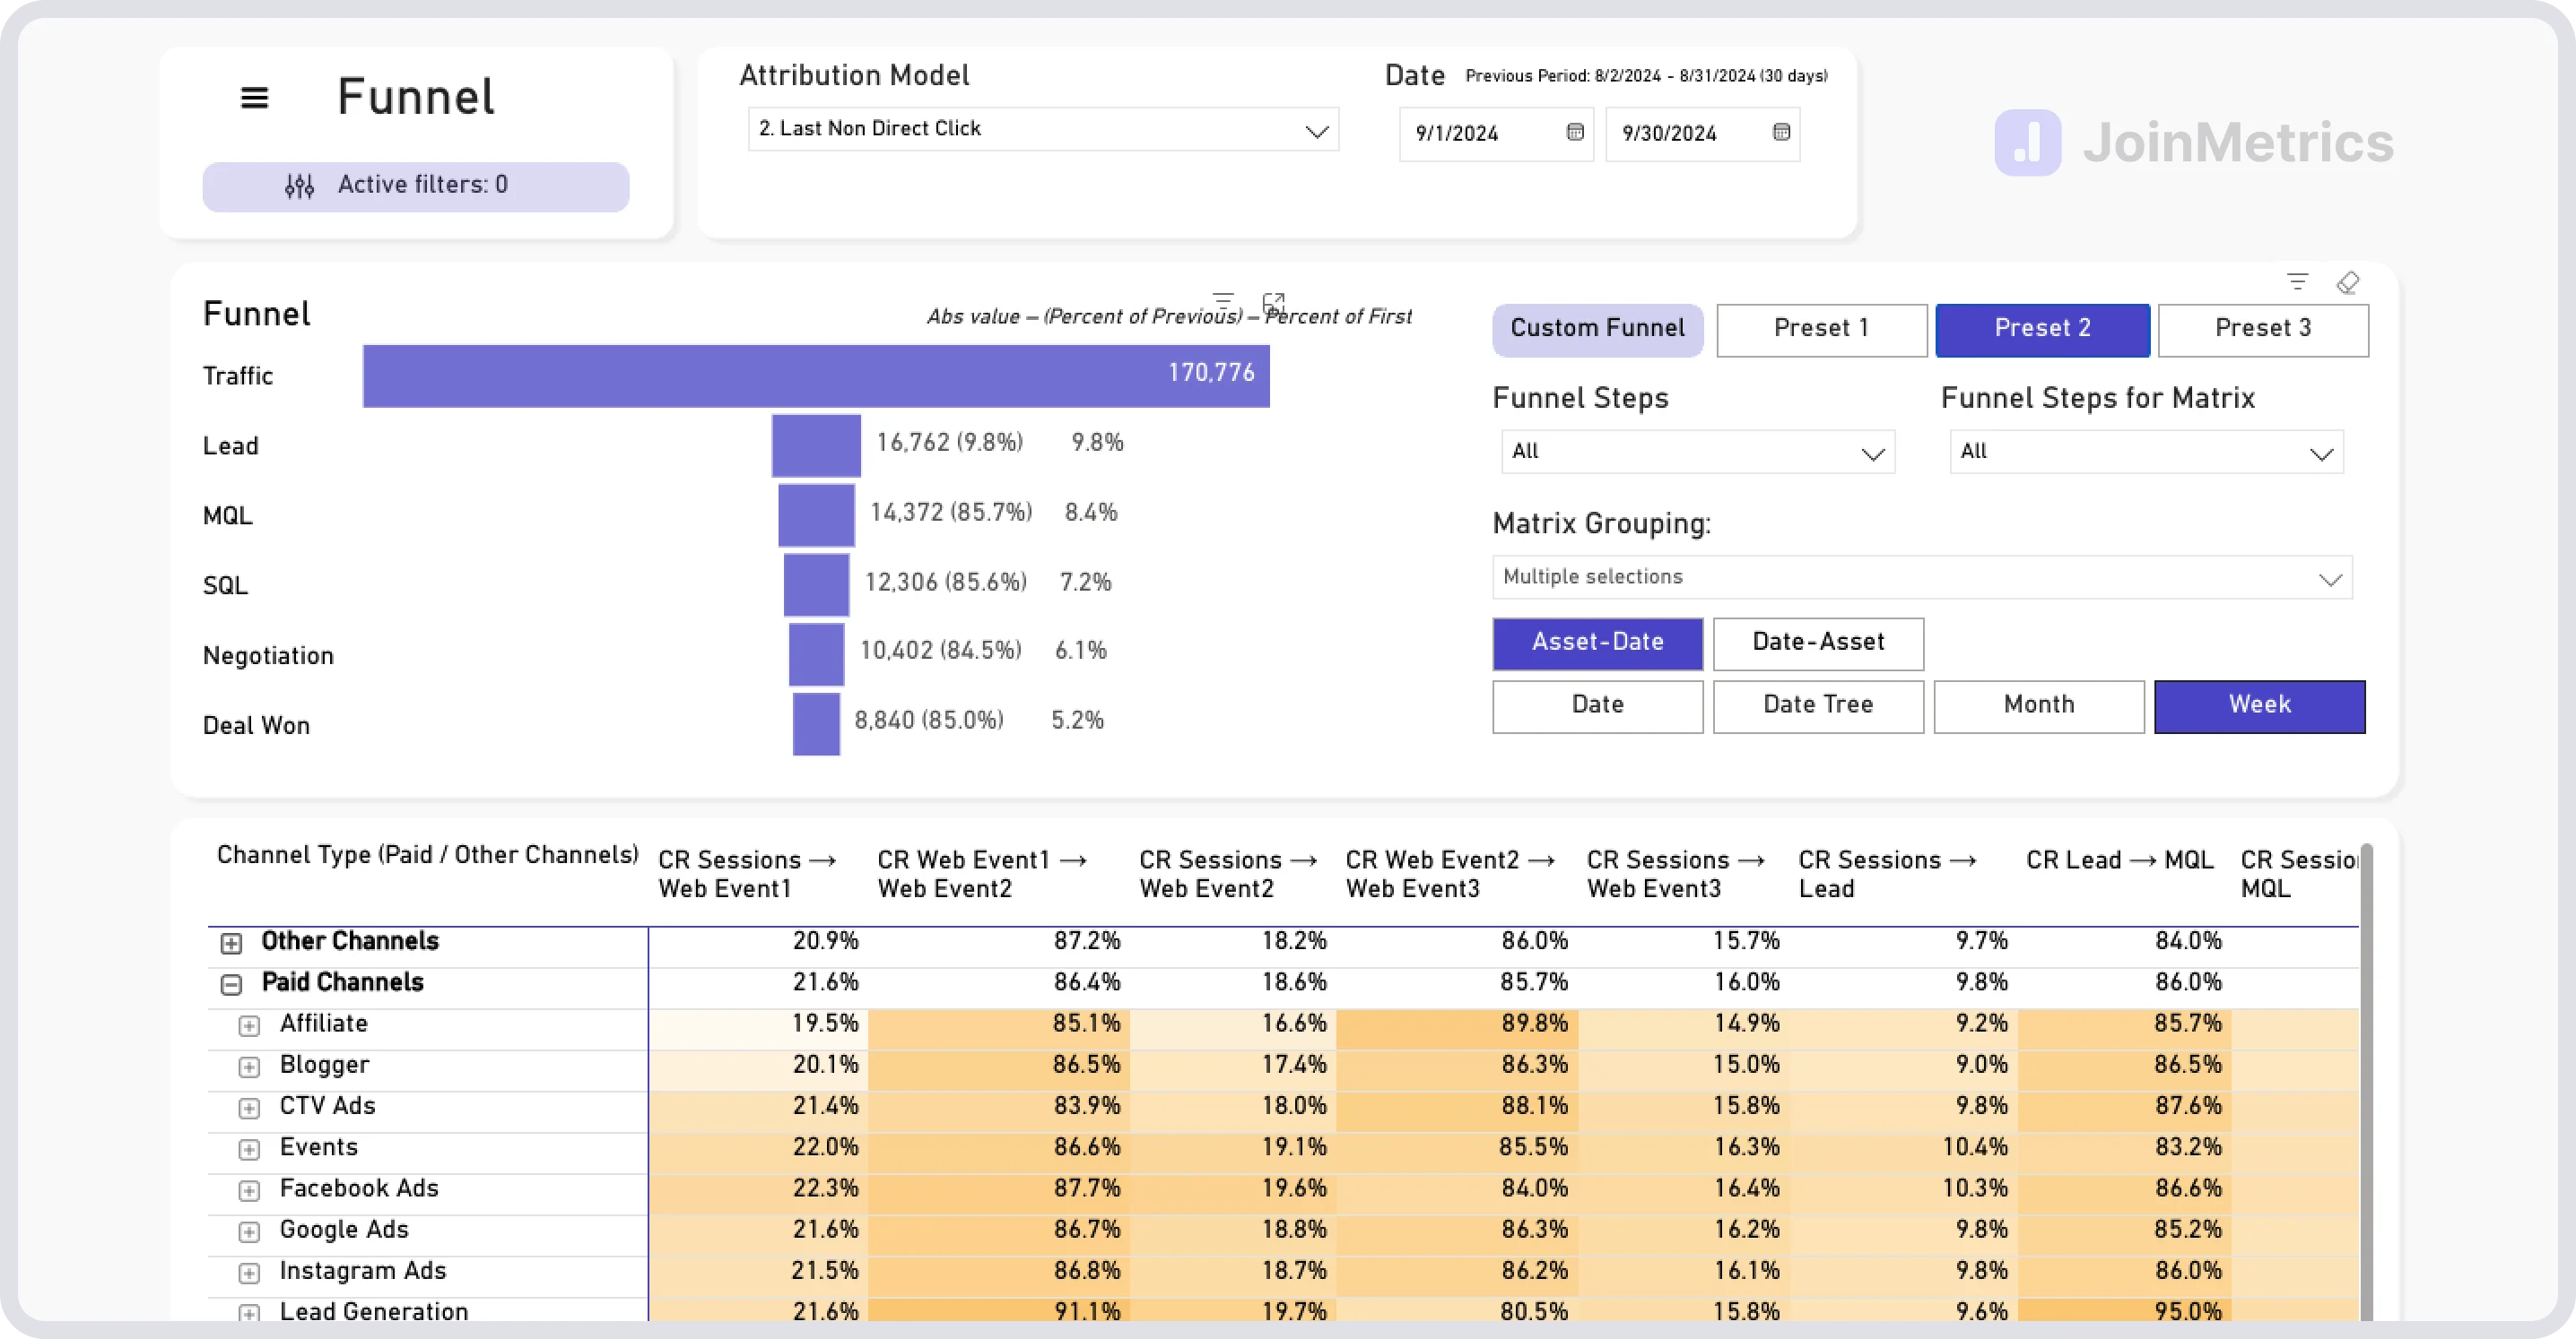Open the filter icon at the funnel panel's top right
This screenshot has height=1339, width=2576.
click(x=2297, y=281)
